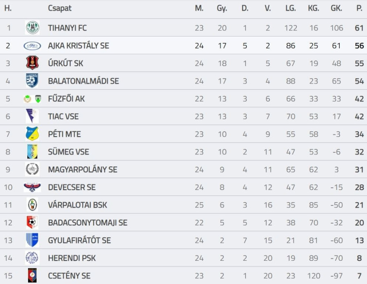Click the H. position column header
367x284 pixels.
coord(8,9)
